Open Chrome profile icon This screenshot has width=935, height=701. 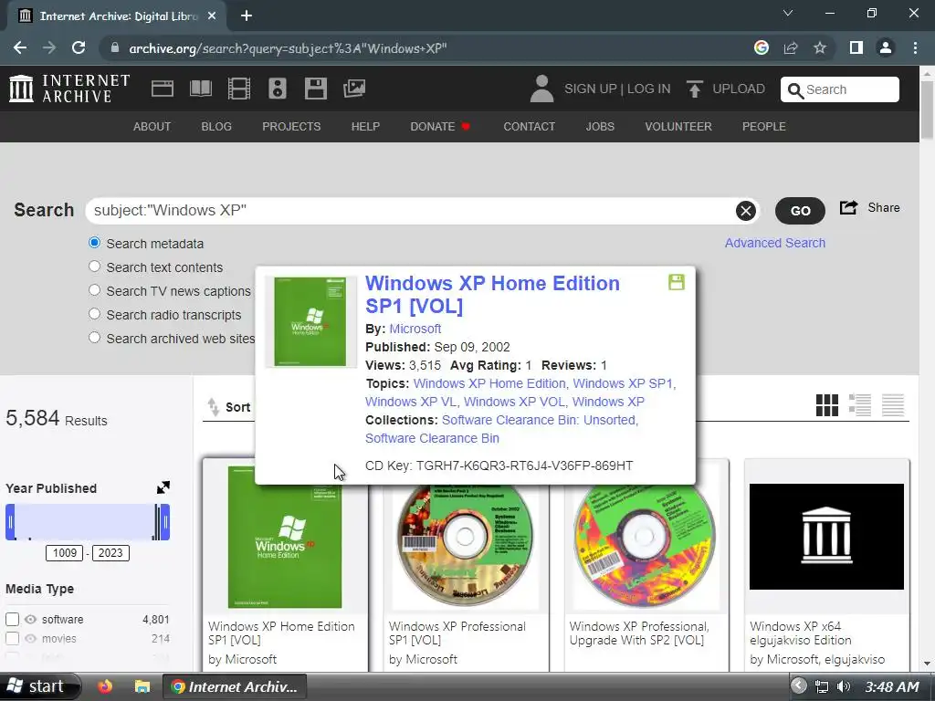coord(886,47)
